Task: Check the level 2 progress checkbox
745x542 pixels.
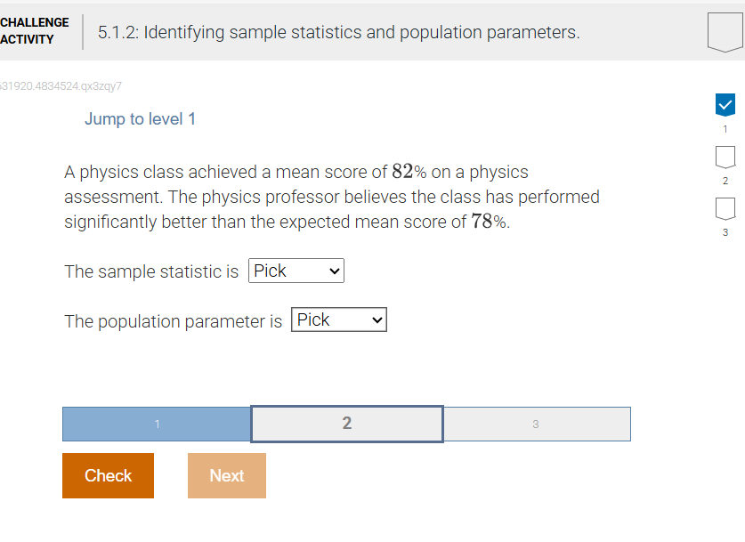Action: [x=725, y=157]
